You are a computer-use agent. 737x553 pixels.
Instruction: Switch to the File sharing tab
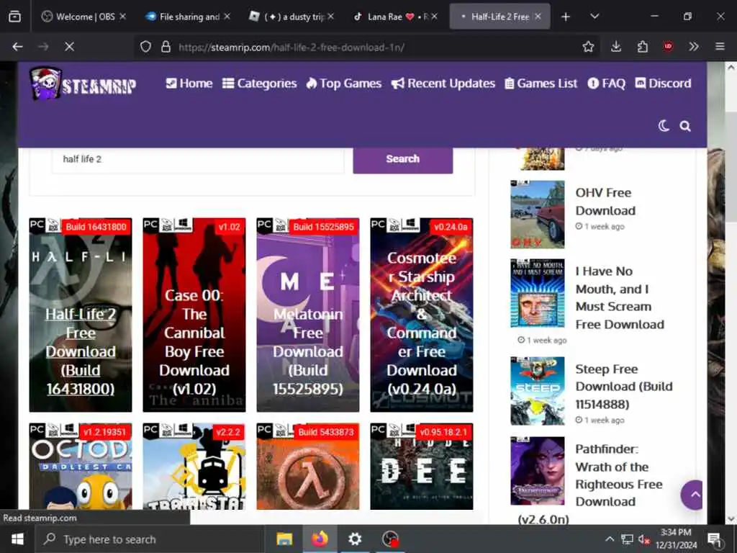[189, 17]
